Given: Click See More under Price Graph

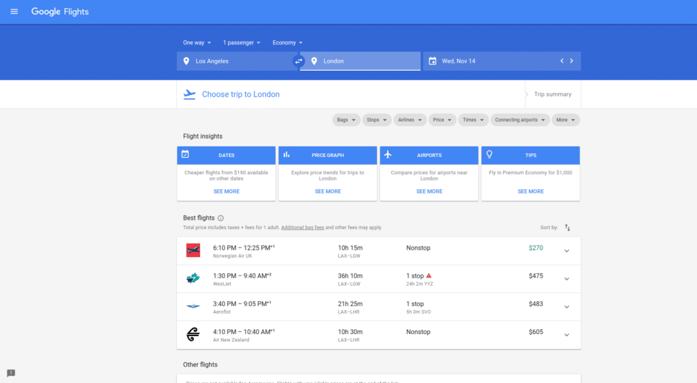Looking at the screenshot, I should [327, 192].
